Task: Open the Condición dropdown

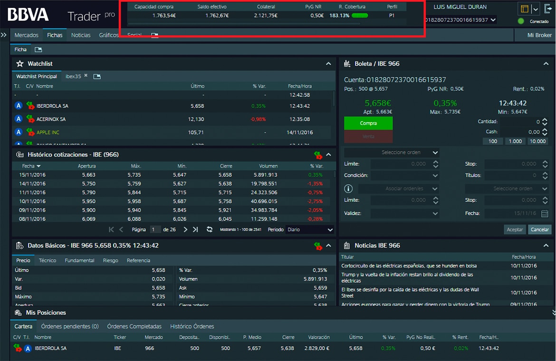Action: (x=405, y=175)
